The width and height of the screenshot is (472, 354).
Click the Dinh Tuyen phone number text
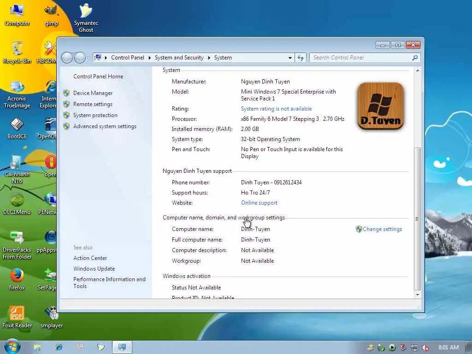click(271, 183)
